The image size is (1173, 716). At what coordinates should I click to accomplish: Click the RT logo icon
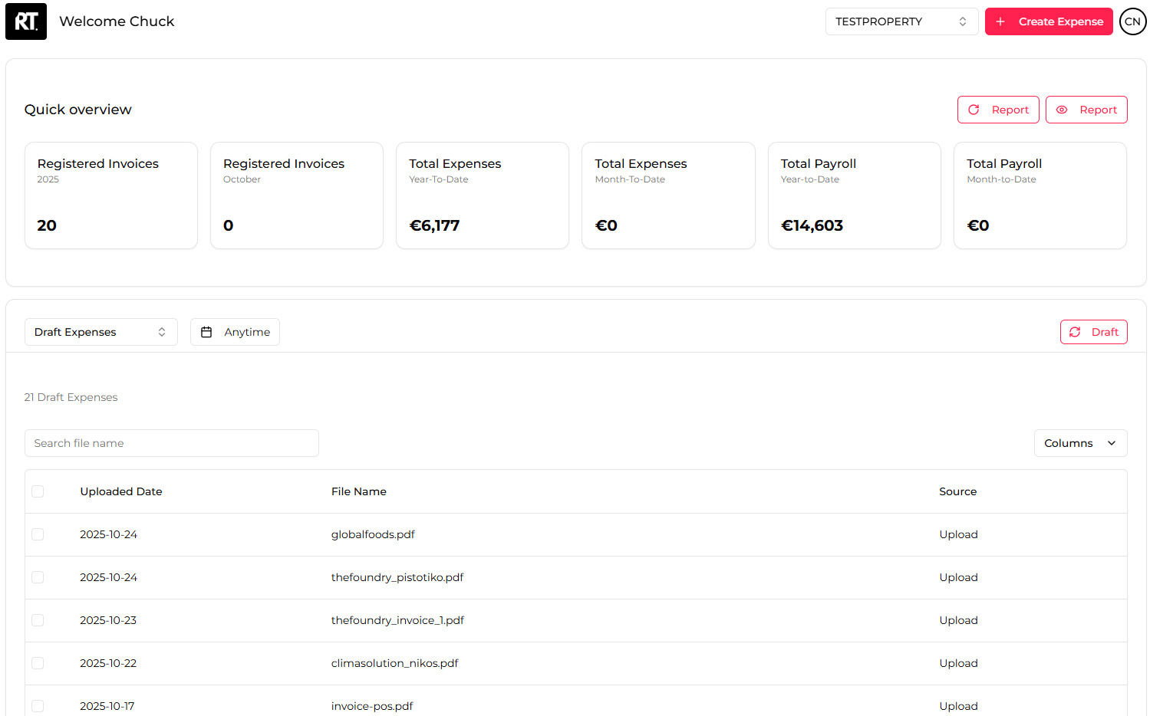tap(26, 21)
